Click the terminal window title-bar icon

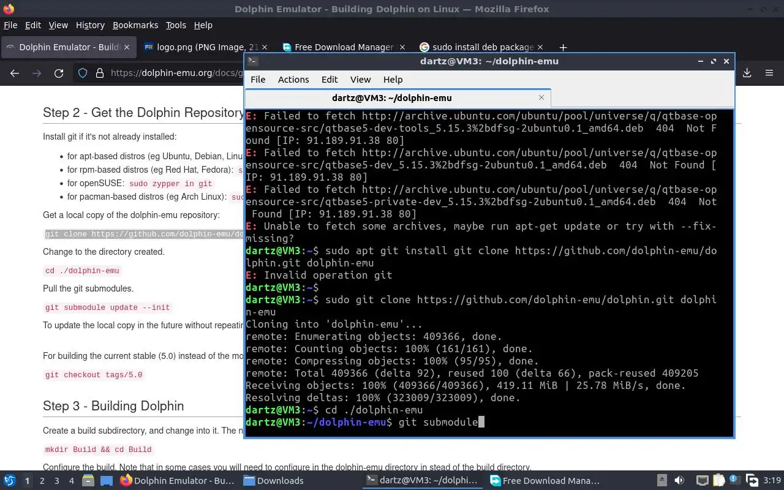tap(252, 61)
